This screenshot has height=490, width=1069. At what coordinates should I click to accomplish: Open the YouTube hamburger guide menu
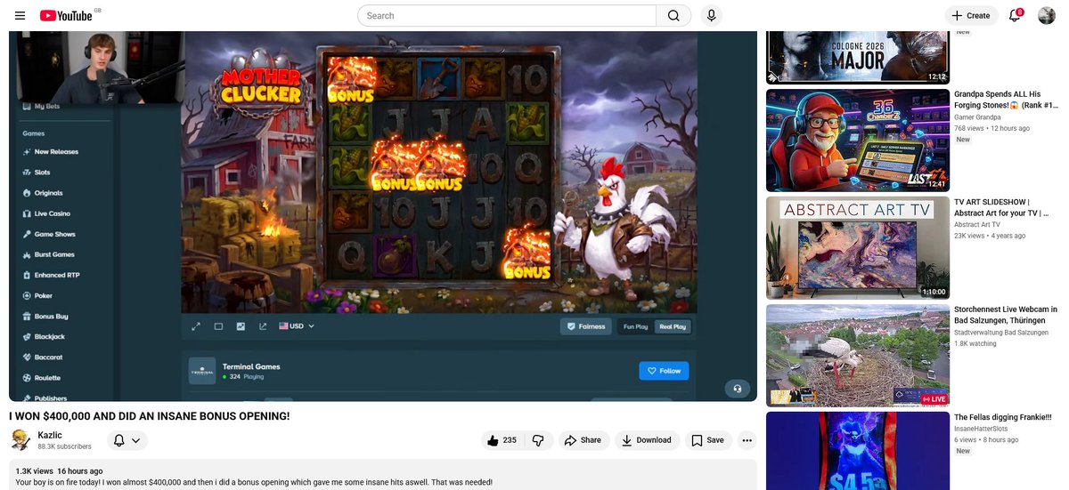click(20, 15)
